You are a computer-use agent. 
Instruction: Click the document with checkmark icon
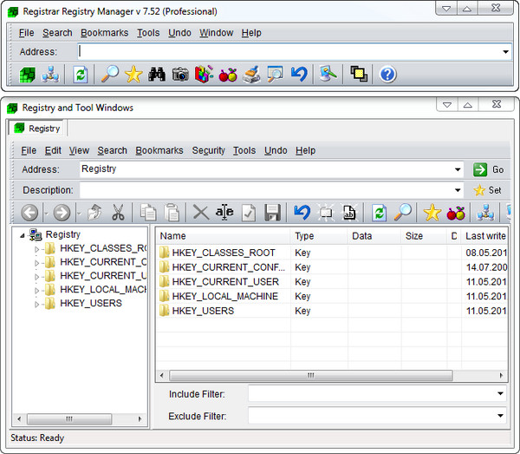pos(249,213)
